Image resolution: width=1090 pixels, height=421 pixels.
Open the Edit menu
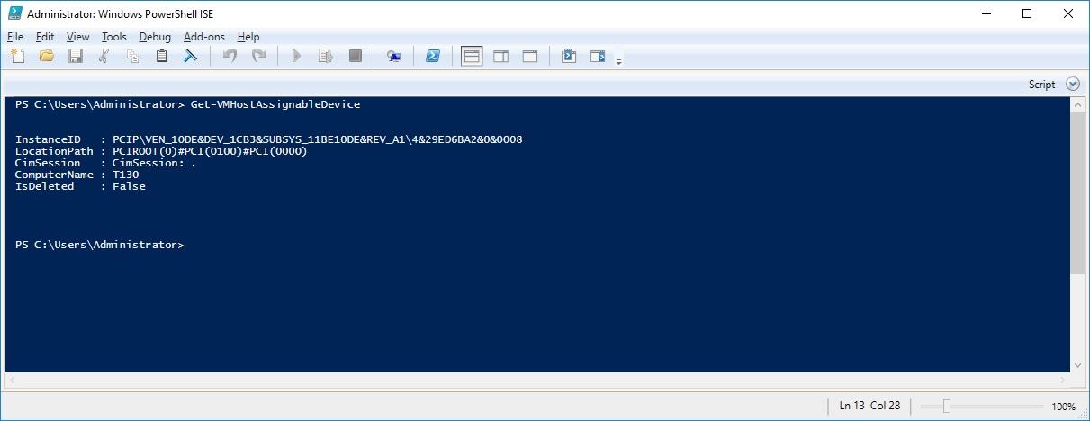click(x=45, y=37)
